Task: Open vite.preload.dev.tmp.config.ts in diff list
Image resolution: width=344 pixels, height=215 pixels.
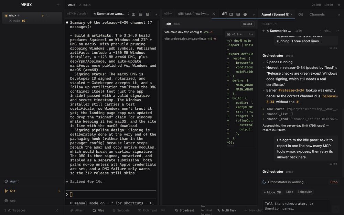Action: [192, 39]
